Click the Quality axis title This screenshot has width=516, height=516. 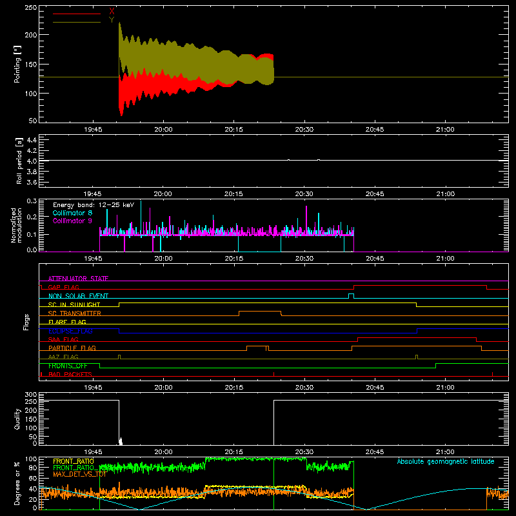[x=17, y=419]
